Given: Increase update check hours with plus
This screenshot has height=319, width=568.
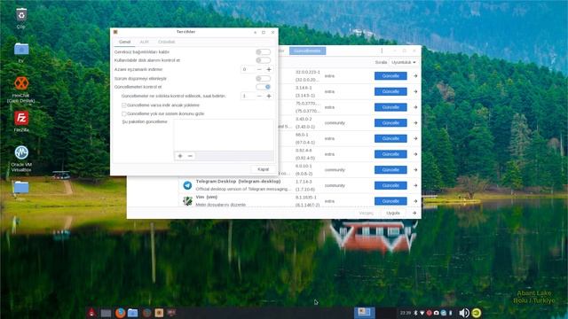Looking at the screenshot, I should point(269,97).
